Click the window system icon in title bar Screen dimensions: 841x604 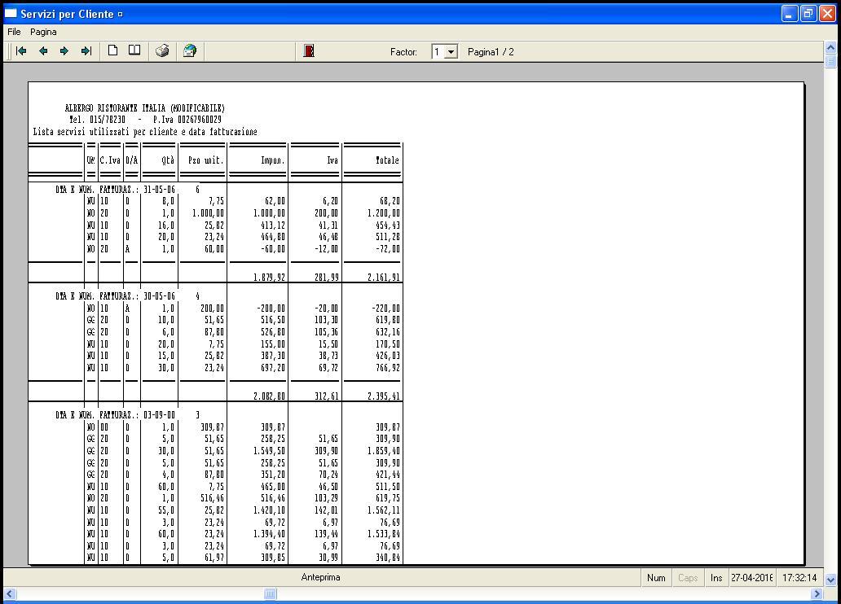11,13
